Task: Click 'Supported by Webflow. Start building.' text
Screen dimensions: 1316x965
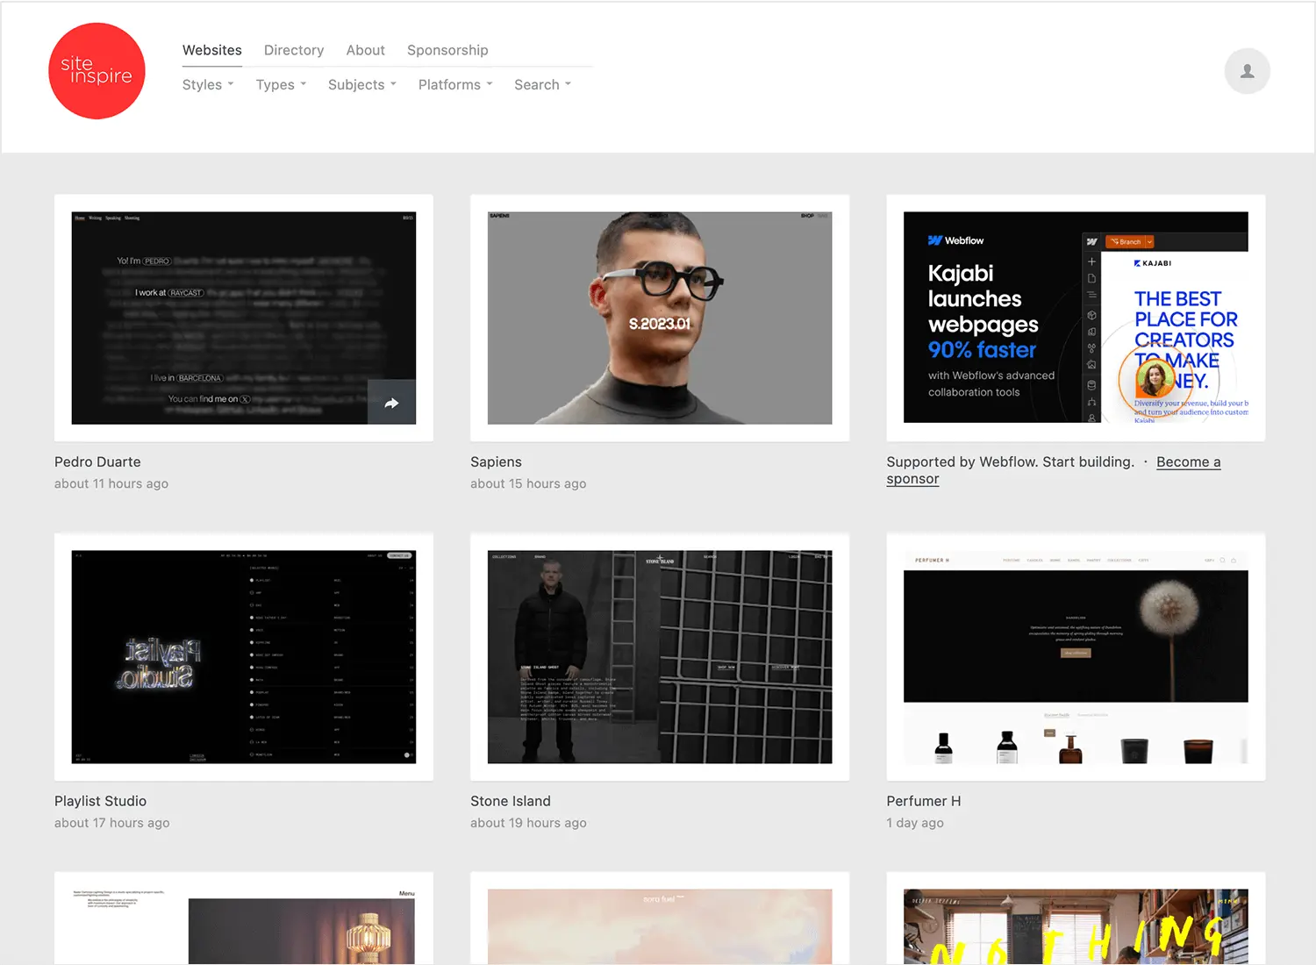Action: 1010,462
